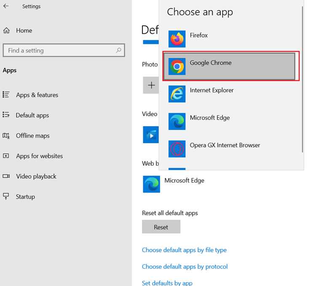The image size is (316, 286).
Task: Click the Apps for websites icon
Action: click(x=6, y=156)
